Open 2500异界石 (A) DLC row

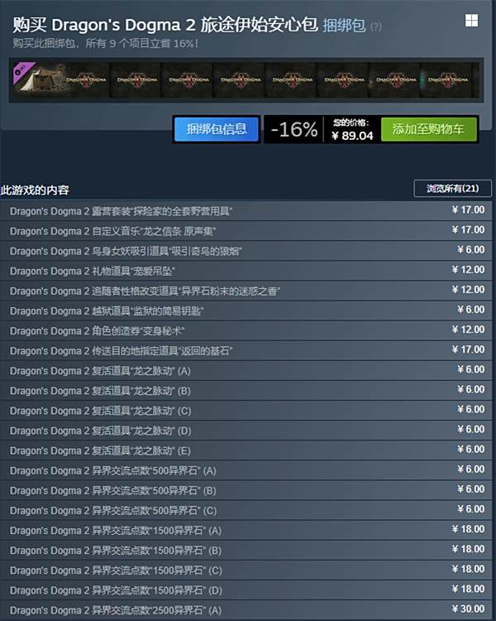click(246, 610)
